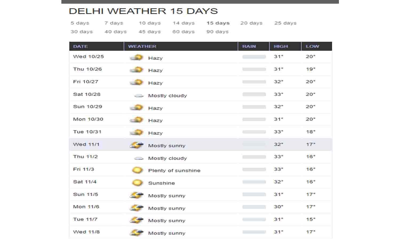Screen dimensions: 400x240
Task: Open the 5 days forecast
Action: point(80,23)
